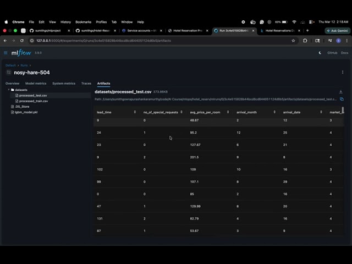Collapse the datasets folder arrow
Viewport: 352px width, 264px height.
tap(9, 90)
